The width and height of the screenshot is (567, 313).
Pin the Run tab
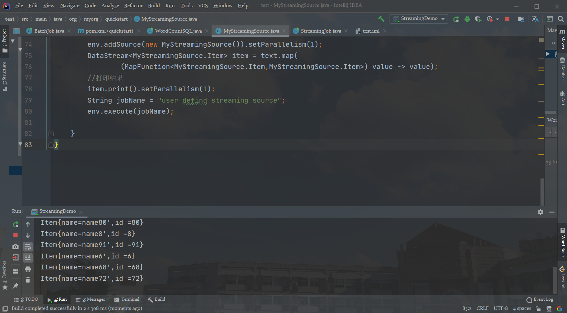[x=15, y=286]
